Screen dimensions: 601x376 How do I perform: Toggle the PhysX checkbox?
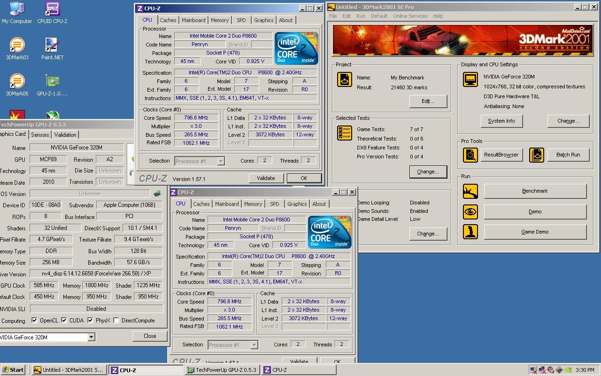[x=90, y=321]
